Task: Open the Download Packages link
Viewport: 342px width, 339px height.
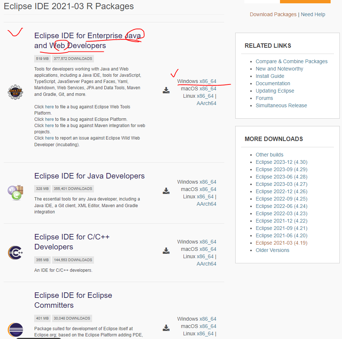Action: (273, 14)
